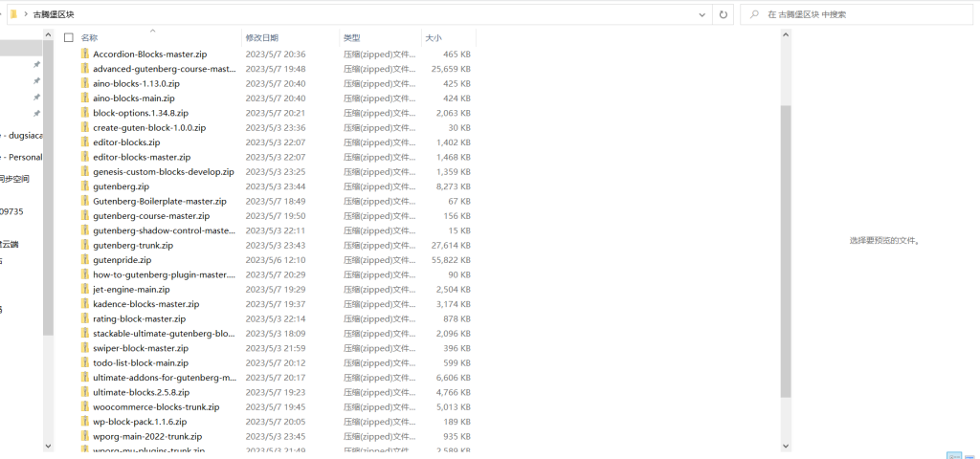Click the Gutenberg-Boilerplate-master.zip icon
980x459 pixels.
(x=85, y=201)
